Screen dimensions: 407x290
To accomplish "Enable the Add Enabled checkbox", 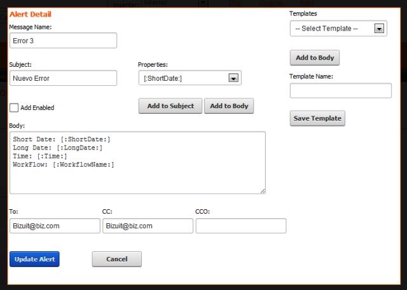I will point(14,107).
